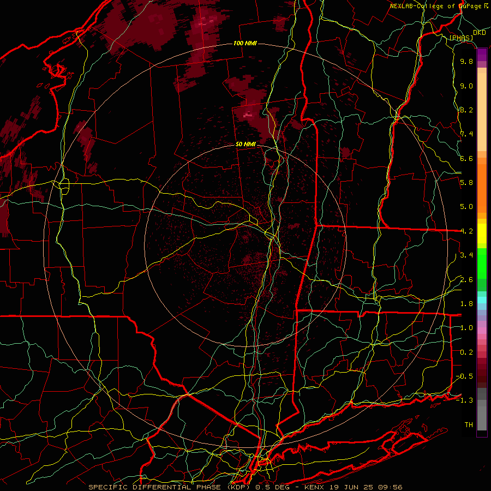Viewport: 491px width, 491px height.
Task: Click the 9.0 value on the color scale
Action: click(x=466, y=86)
